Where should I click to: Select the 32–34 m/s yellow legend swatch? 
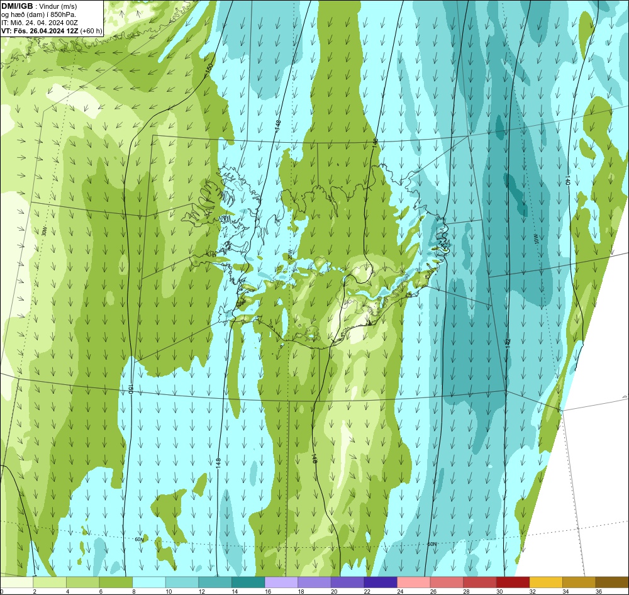546,582
